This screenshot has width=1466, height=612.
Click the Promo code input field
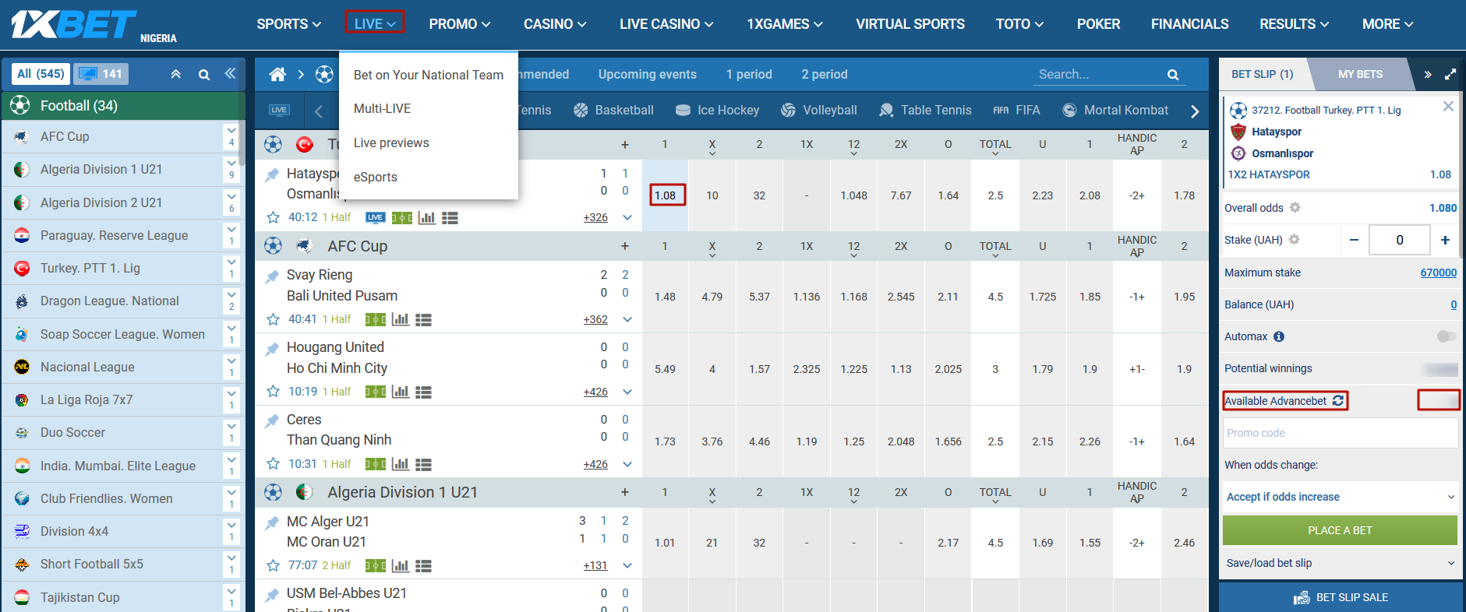[x=1341, y=433]
